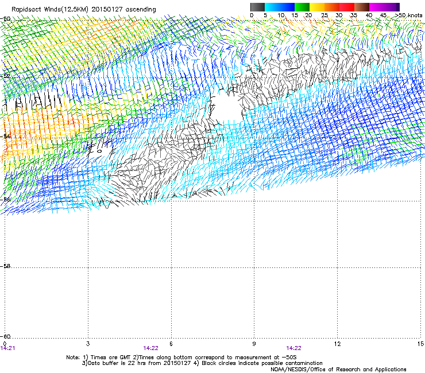Click the '>50 knots' colorbar label

pos(409,15)
